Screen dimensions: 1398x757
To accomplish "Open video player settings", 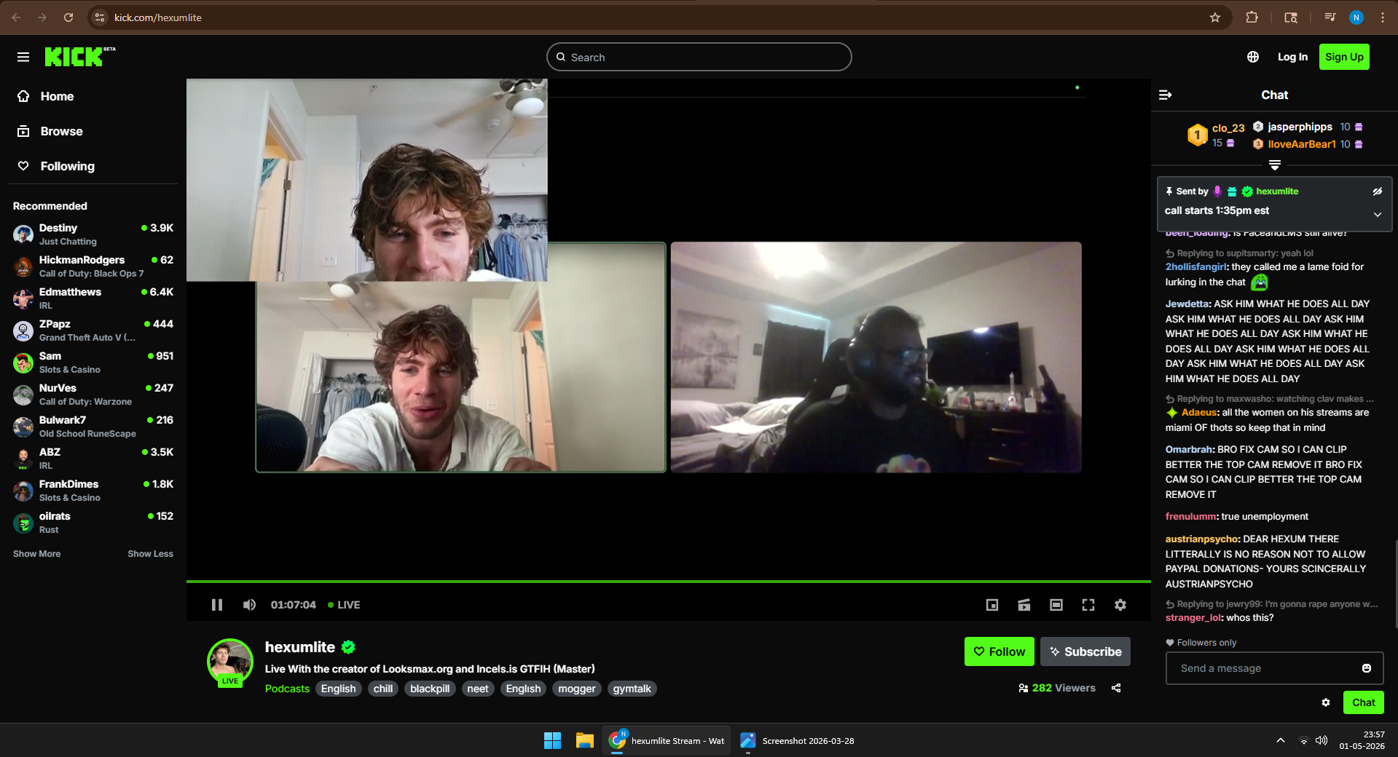I will pos(1120,605).
